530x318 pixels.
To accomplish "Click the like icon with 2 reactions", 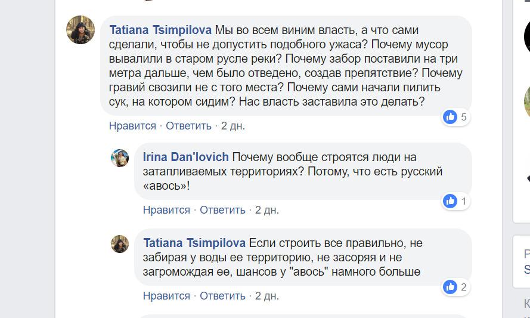I will [450, 287].
